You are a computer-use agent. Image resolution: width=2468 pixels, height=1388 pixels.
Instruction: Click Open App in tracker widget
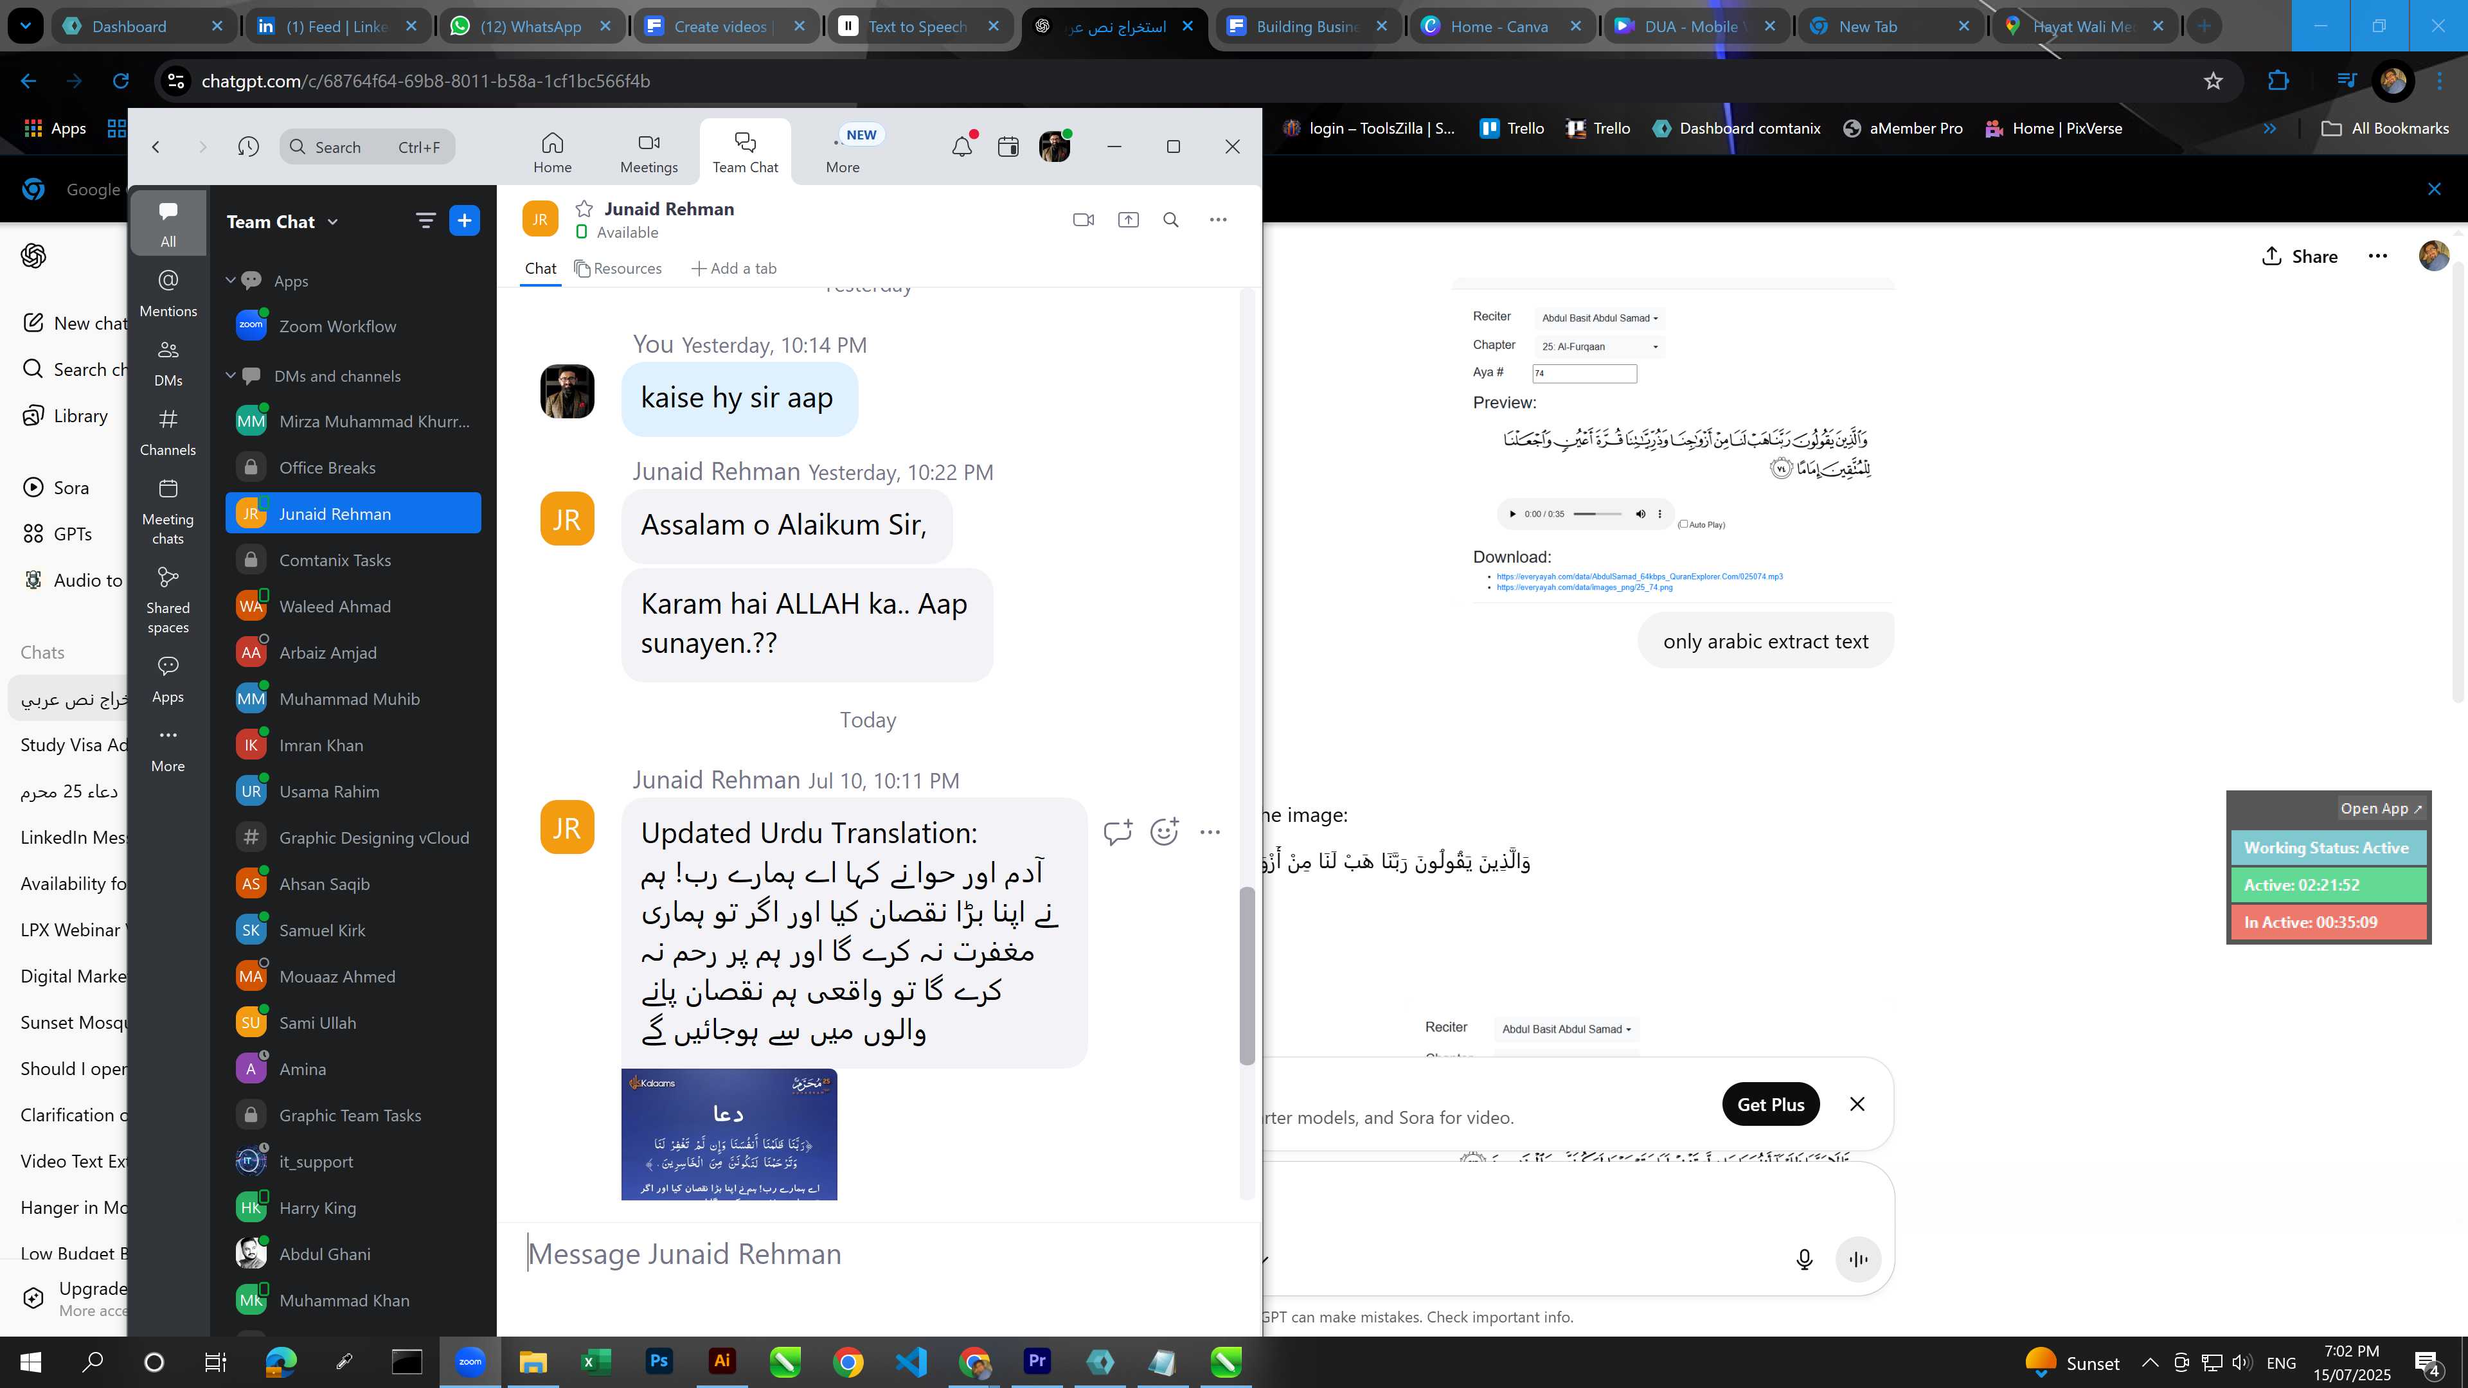[x=2381, y=808]
